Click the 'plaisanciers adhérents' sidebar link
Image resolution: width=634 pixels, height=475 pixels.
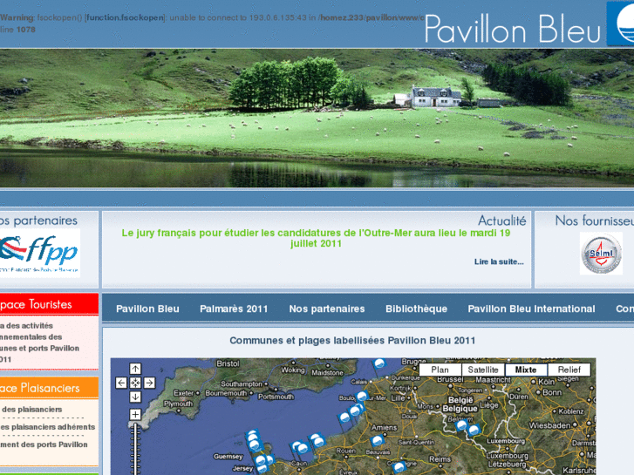(x=48, y=427)
